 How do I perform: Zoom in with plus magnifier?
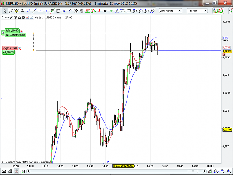[x=229, y=172]
